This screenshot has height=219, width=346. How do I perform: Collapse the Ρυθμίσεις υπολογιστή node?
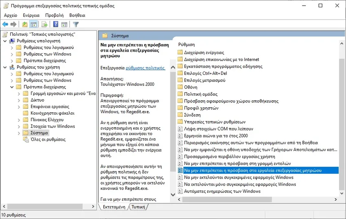(5, 41)
